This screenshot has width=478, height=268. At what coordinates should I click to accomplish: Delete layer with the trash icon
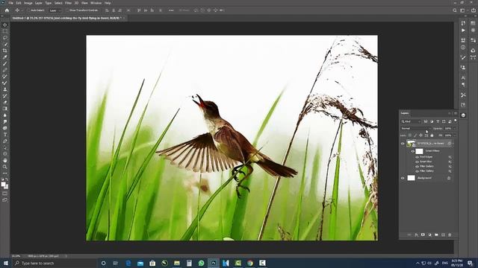(450, 235)
